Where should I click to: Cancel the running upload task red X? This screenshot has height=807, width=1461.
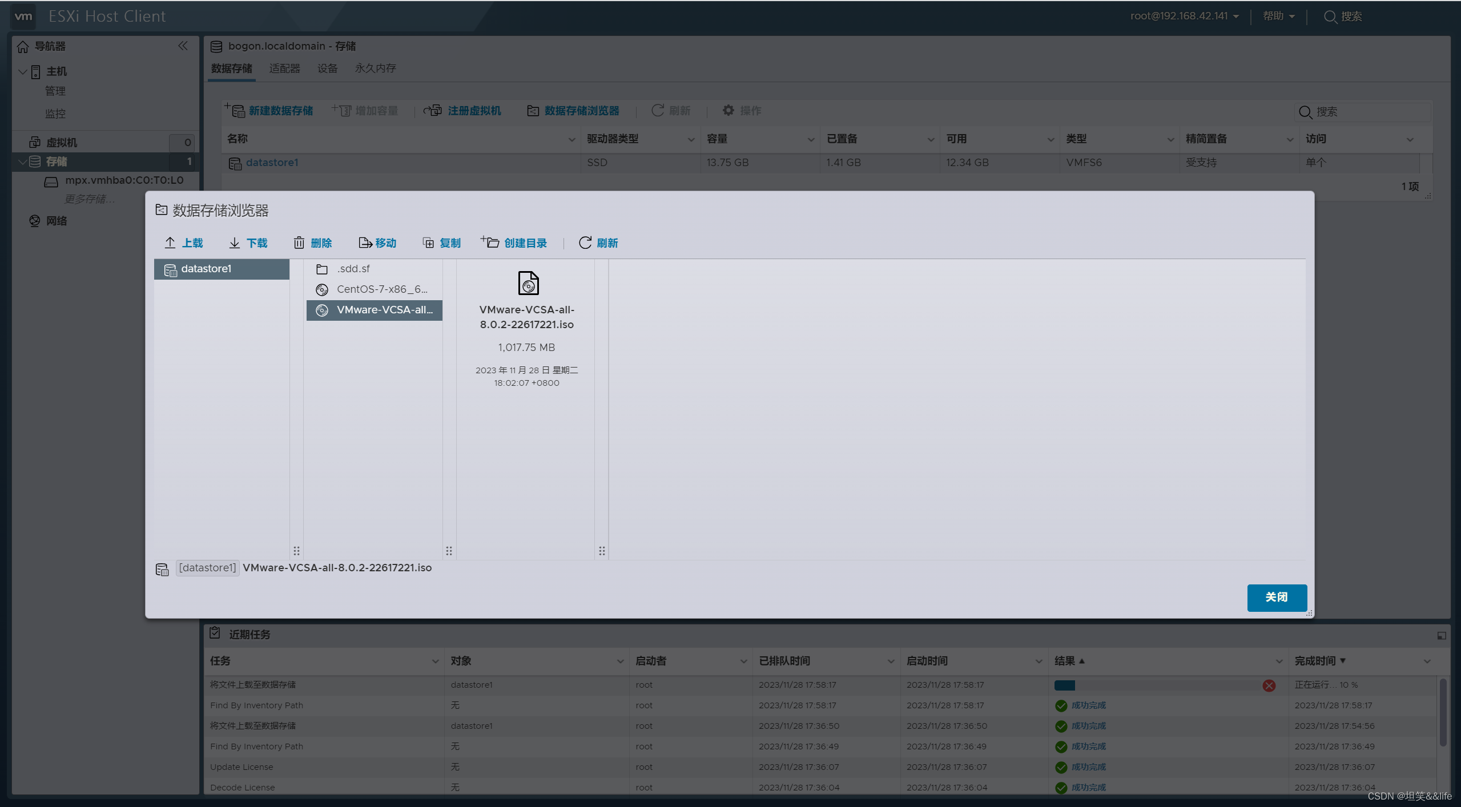(x=1269, y=685)
